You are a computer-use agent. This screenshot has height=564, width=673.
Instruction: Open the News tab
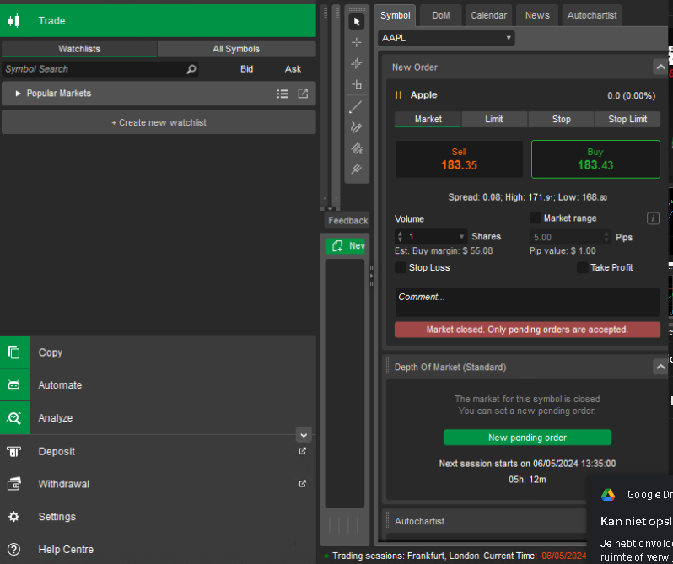tap(537, 15)
